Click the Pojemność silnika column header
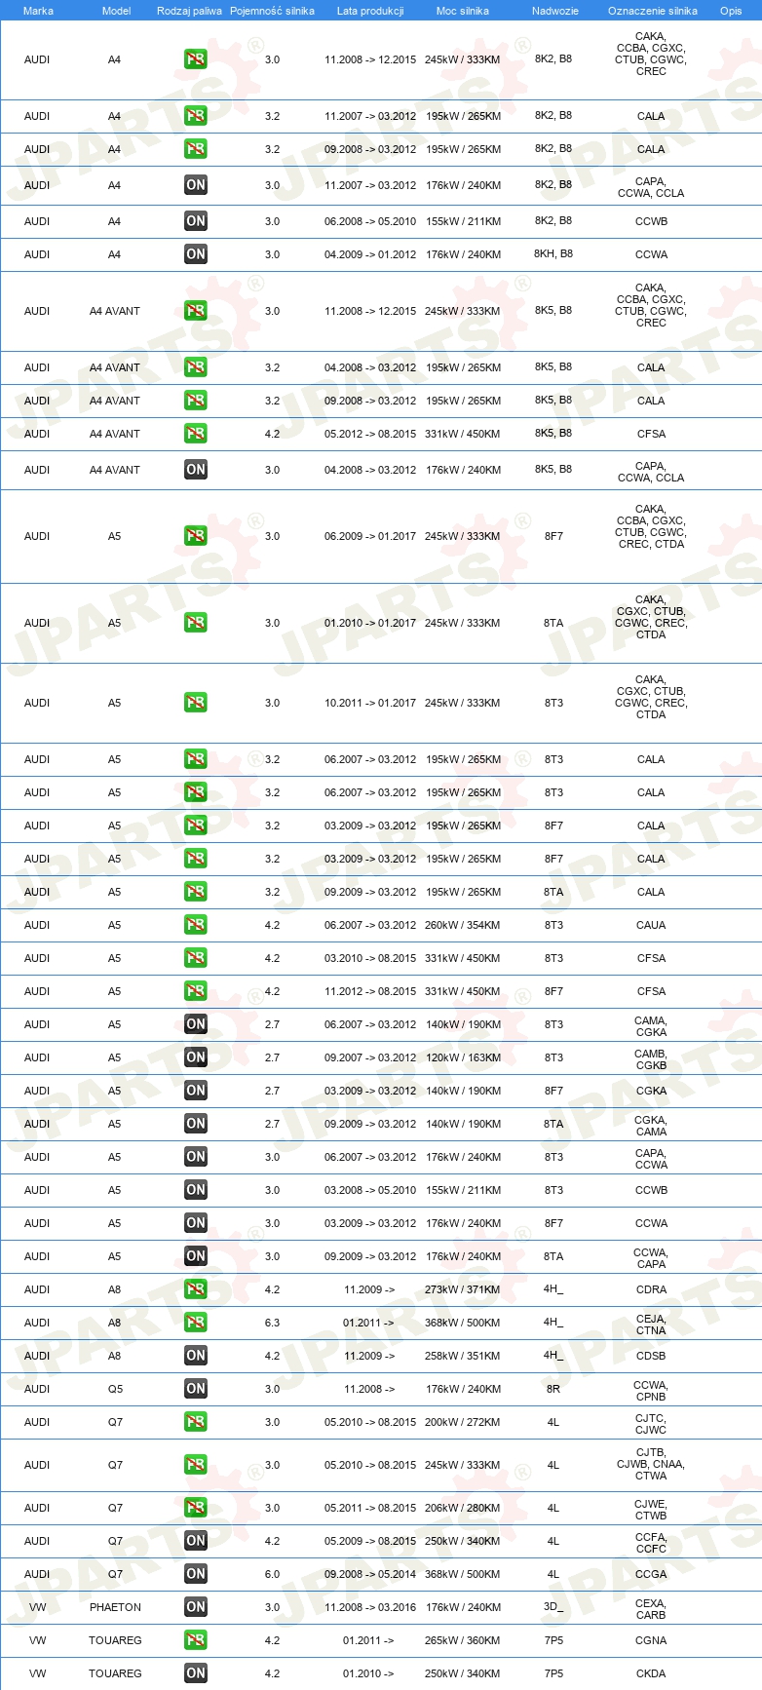762x1690 pixels. [x=272, y=11]
